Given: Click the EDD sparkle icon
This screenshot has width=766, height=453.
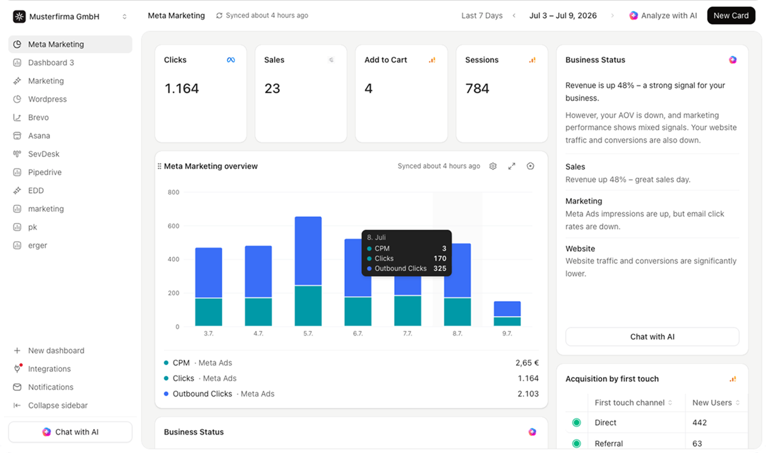Looking at the screenshot, I should [17, 191].
